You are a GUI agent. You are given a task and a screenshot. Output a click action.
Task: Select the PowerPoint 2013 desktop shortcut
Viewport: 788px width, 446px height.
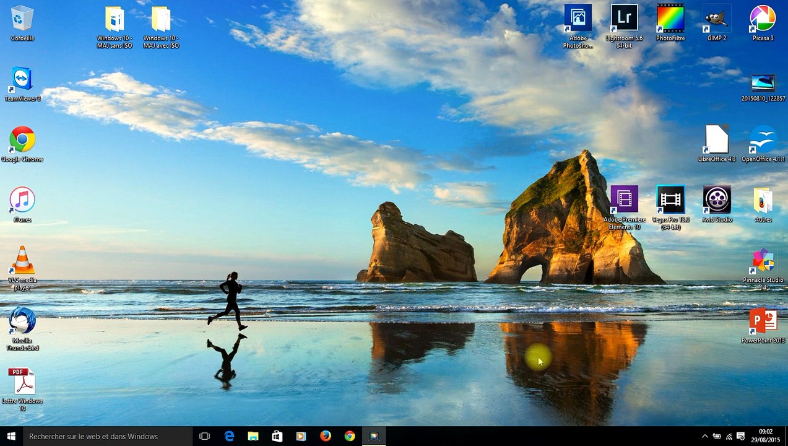click(763, 326)
